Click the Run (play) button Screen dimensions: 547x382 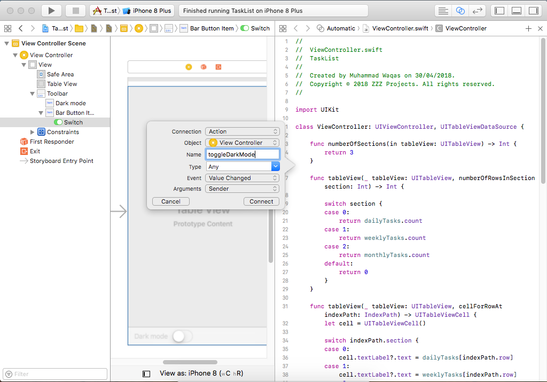tap(51, 11)
